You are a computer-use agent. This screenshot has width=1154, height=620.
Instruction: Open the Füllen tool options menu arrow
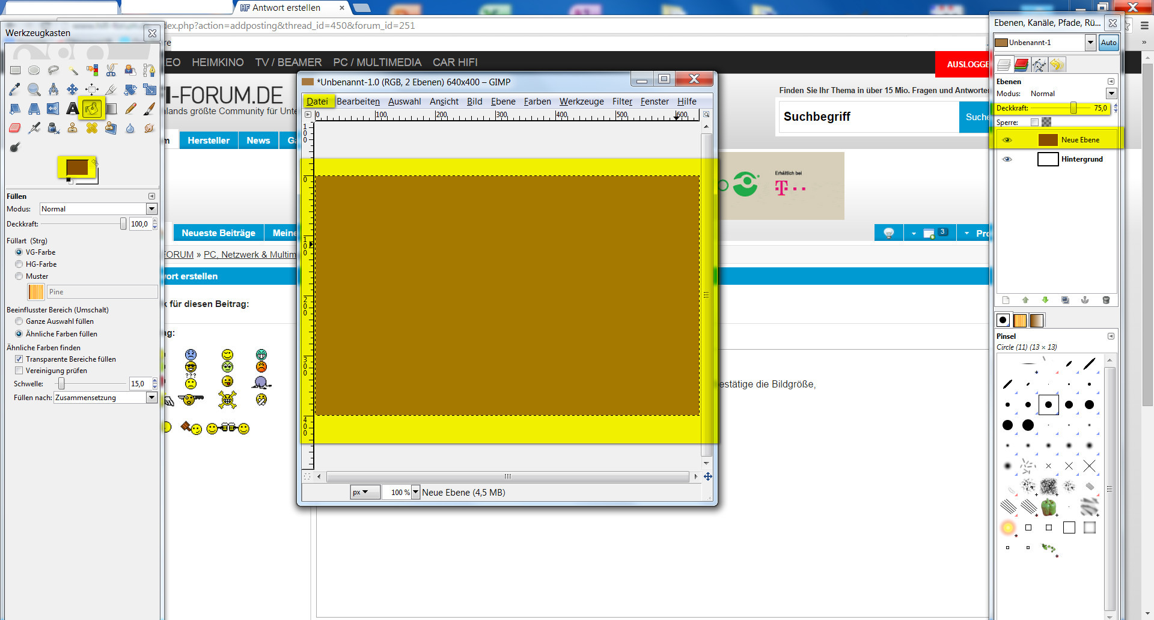click(x=151, y=196)
